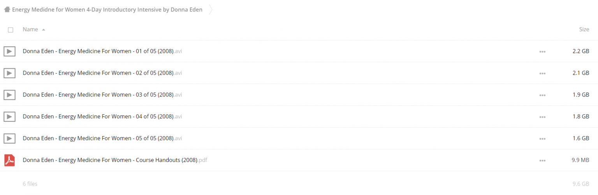
Task: Open Energy Medicine For Women 04 of 05 file
Action: (x=102, y=116)
